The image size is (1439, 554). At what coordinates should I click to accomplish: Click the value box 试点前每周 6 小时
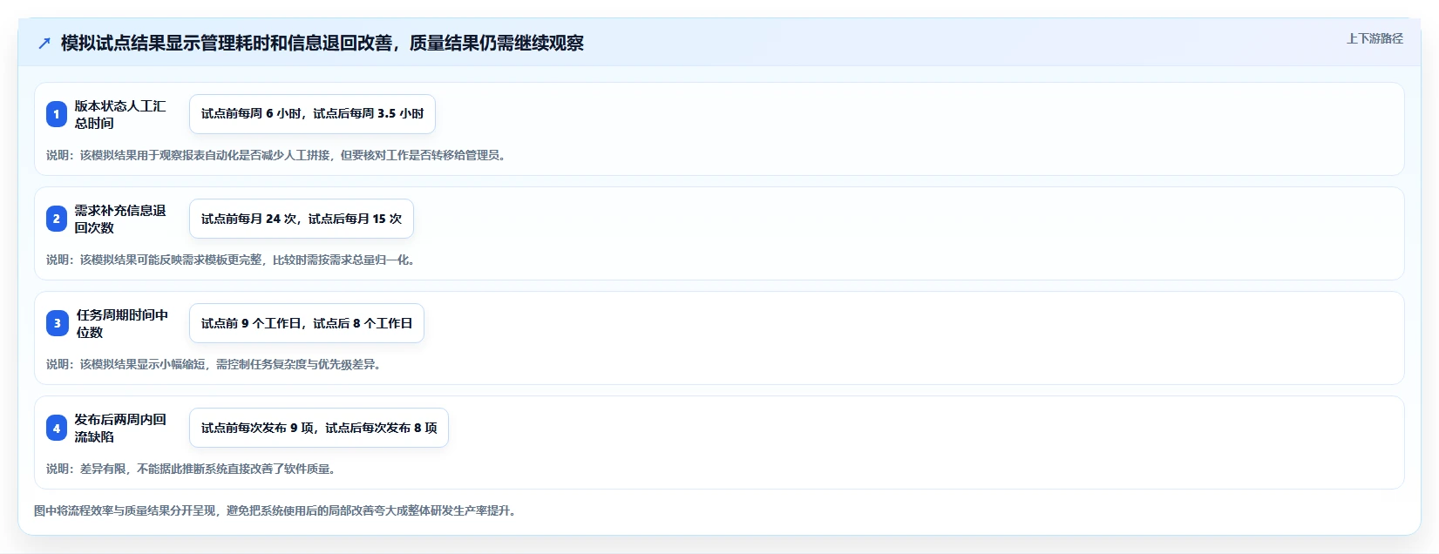pos(312,114)
